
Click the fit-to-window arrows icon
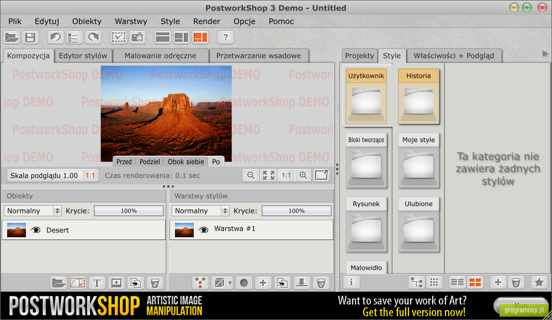tap(268, 175)
